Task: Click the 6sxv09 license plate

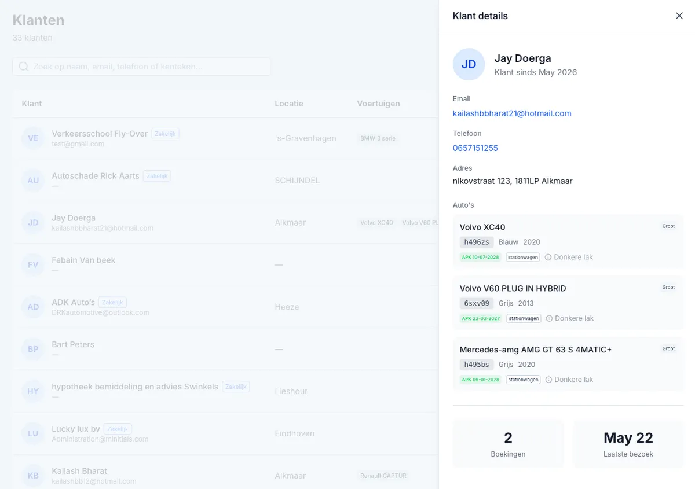Action: (477, 303)
